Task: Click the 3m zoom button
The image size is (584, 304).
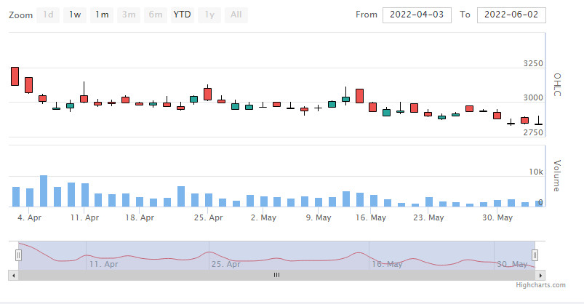Action: (129, 15)
